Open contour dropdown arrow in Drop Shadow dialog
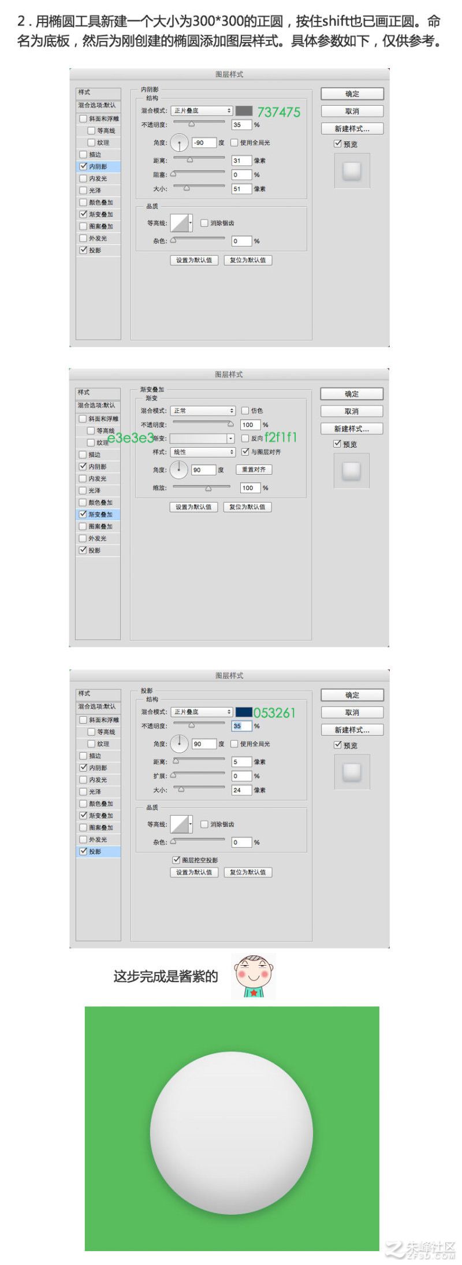This screenshot has width=462, height=1265. click(x=191, y=824)
